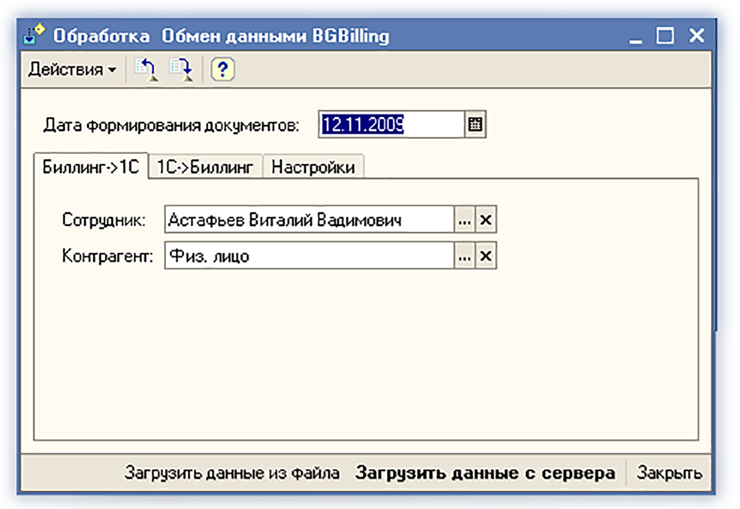Click the Сотрудник input field
This screenshot has height=509, width=740.
click(310, 220)
